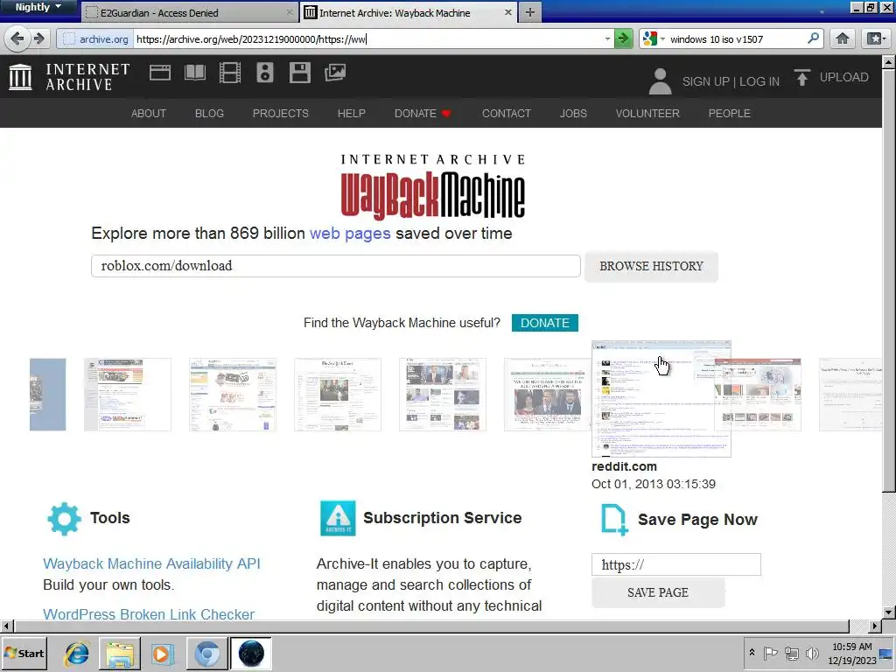896x672 pixels.
Task: Open the Software (floppy disk) icon
Action: click(x=299, y=73)
